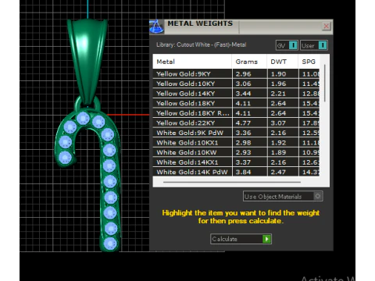Click the Metal Weights wizard hat icon
Viewport: 375px width, 281px height.
pyautogui.click(x=156, y=27)
